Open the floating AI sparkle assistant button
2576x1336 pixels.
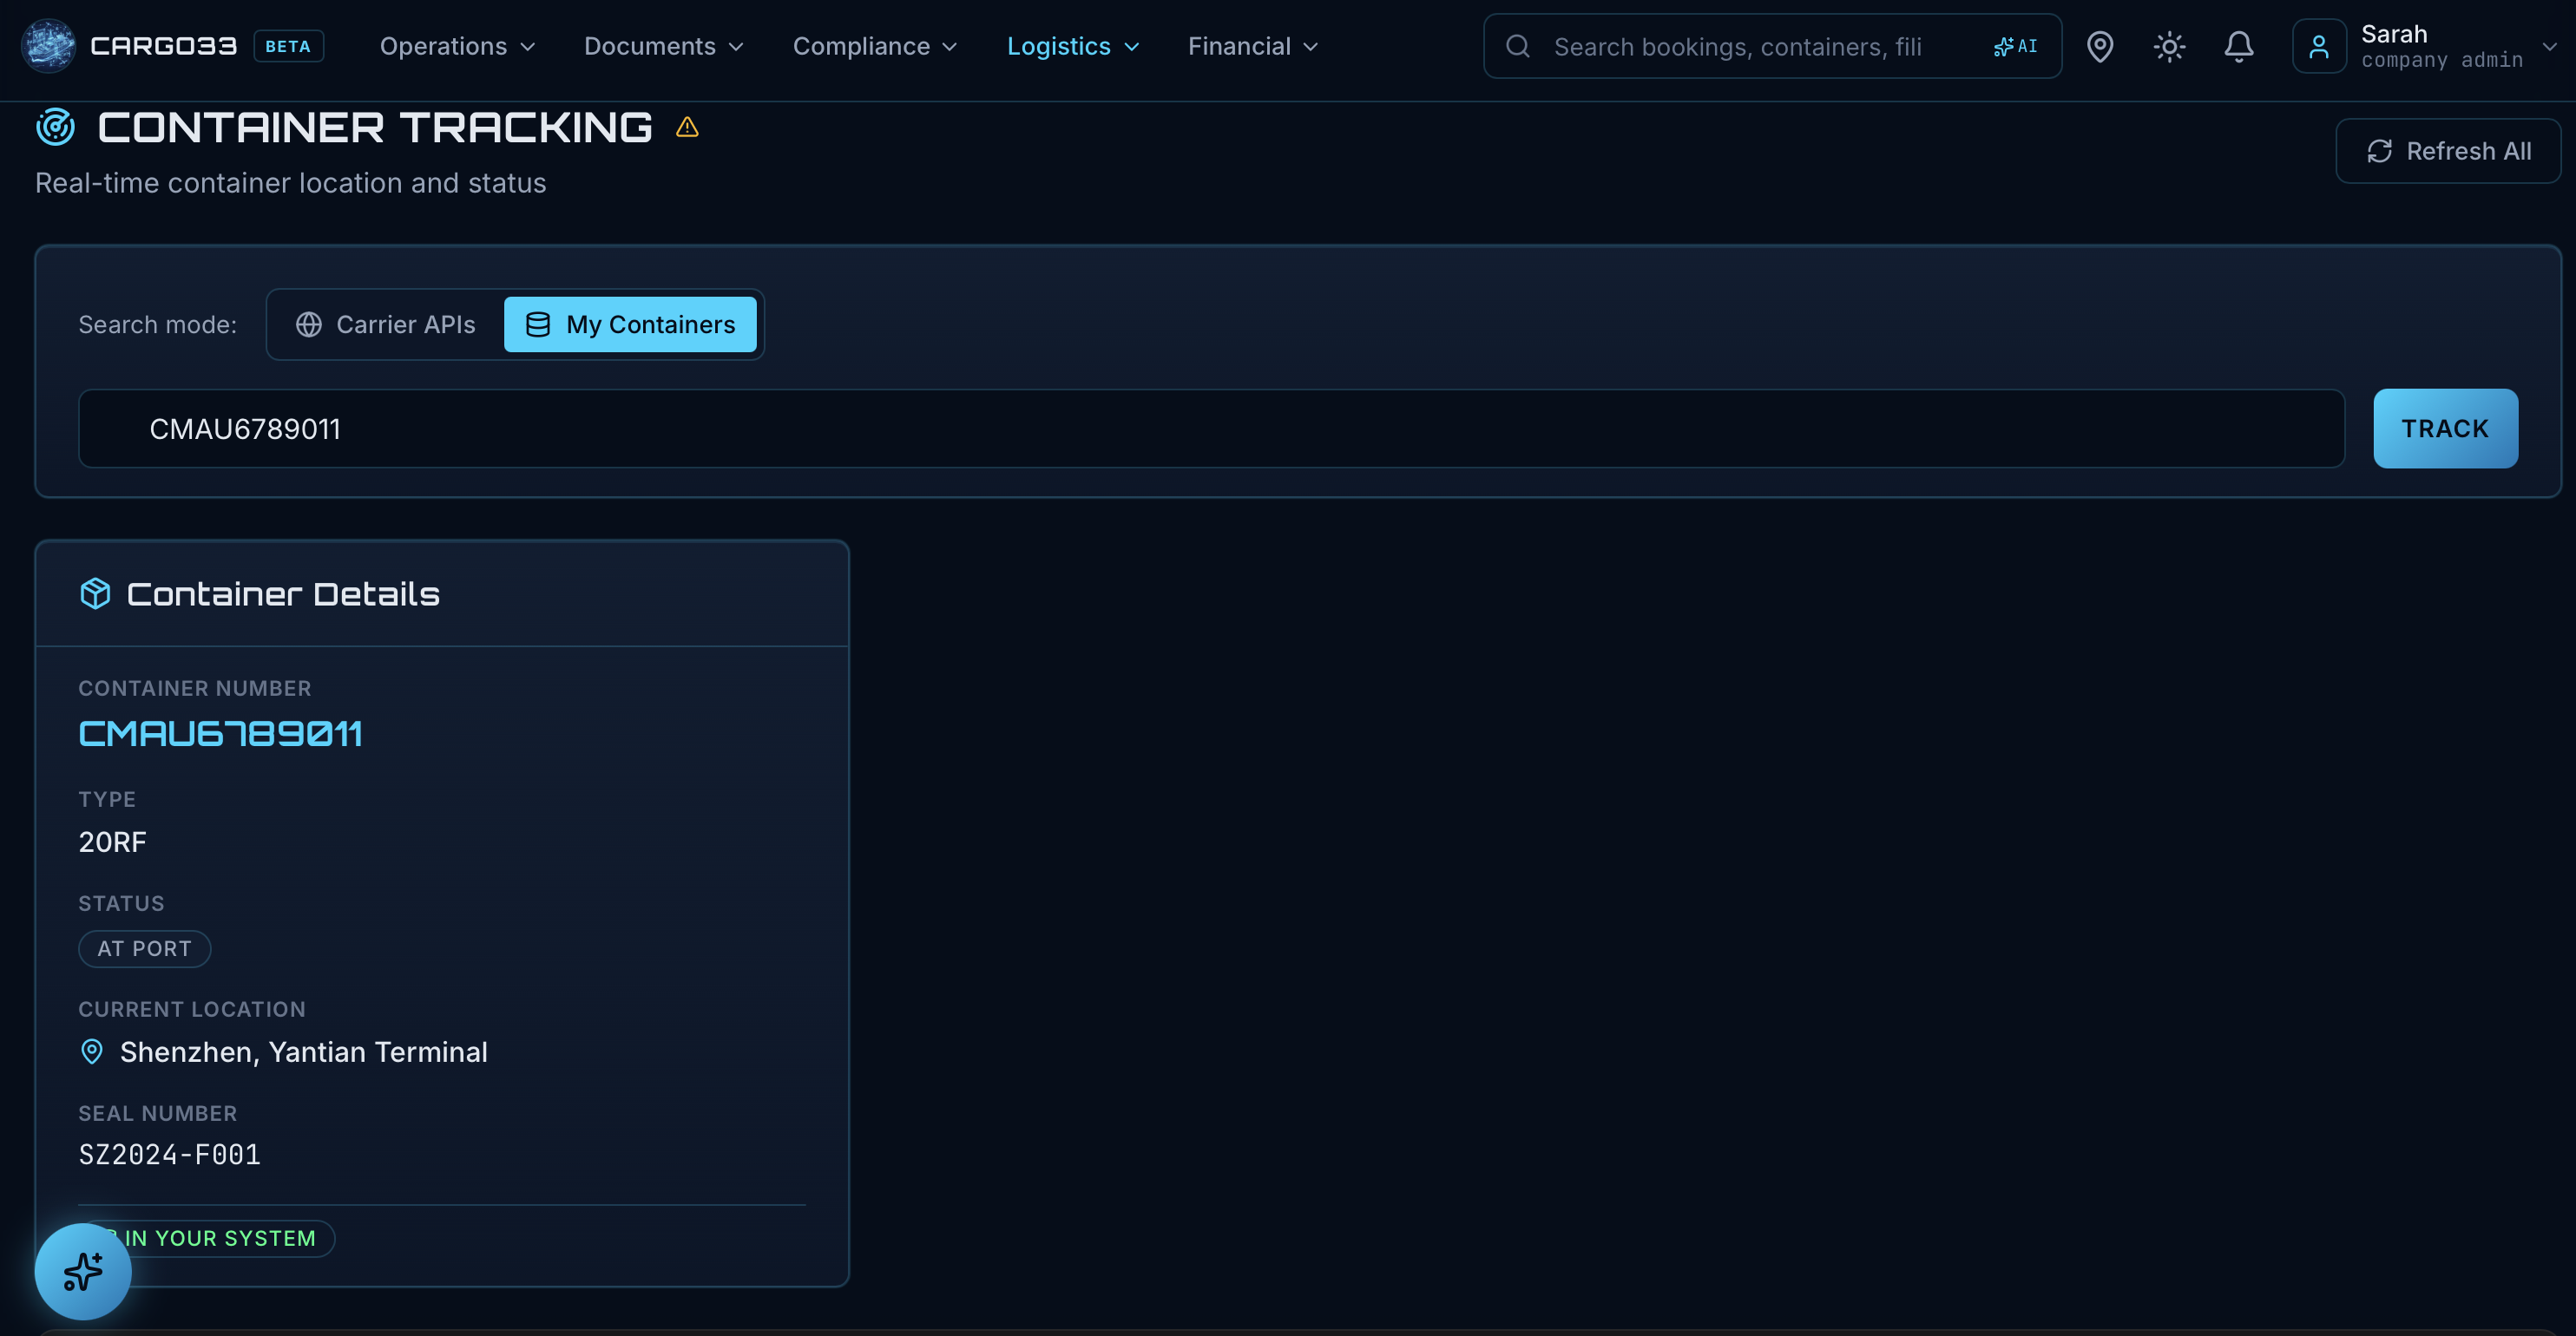[x=83, y=1271]
